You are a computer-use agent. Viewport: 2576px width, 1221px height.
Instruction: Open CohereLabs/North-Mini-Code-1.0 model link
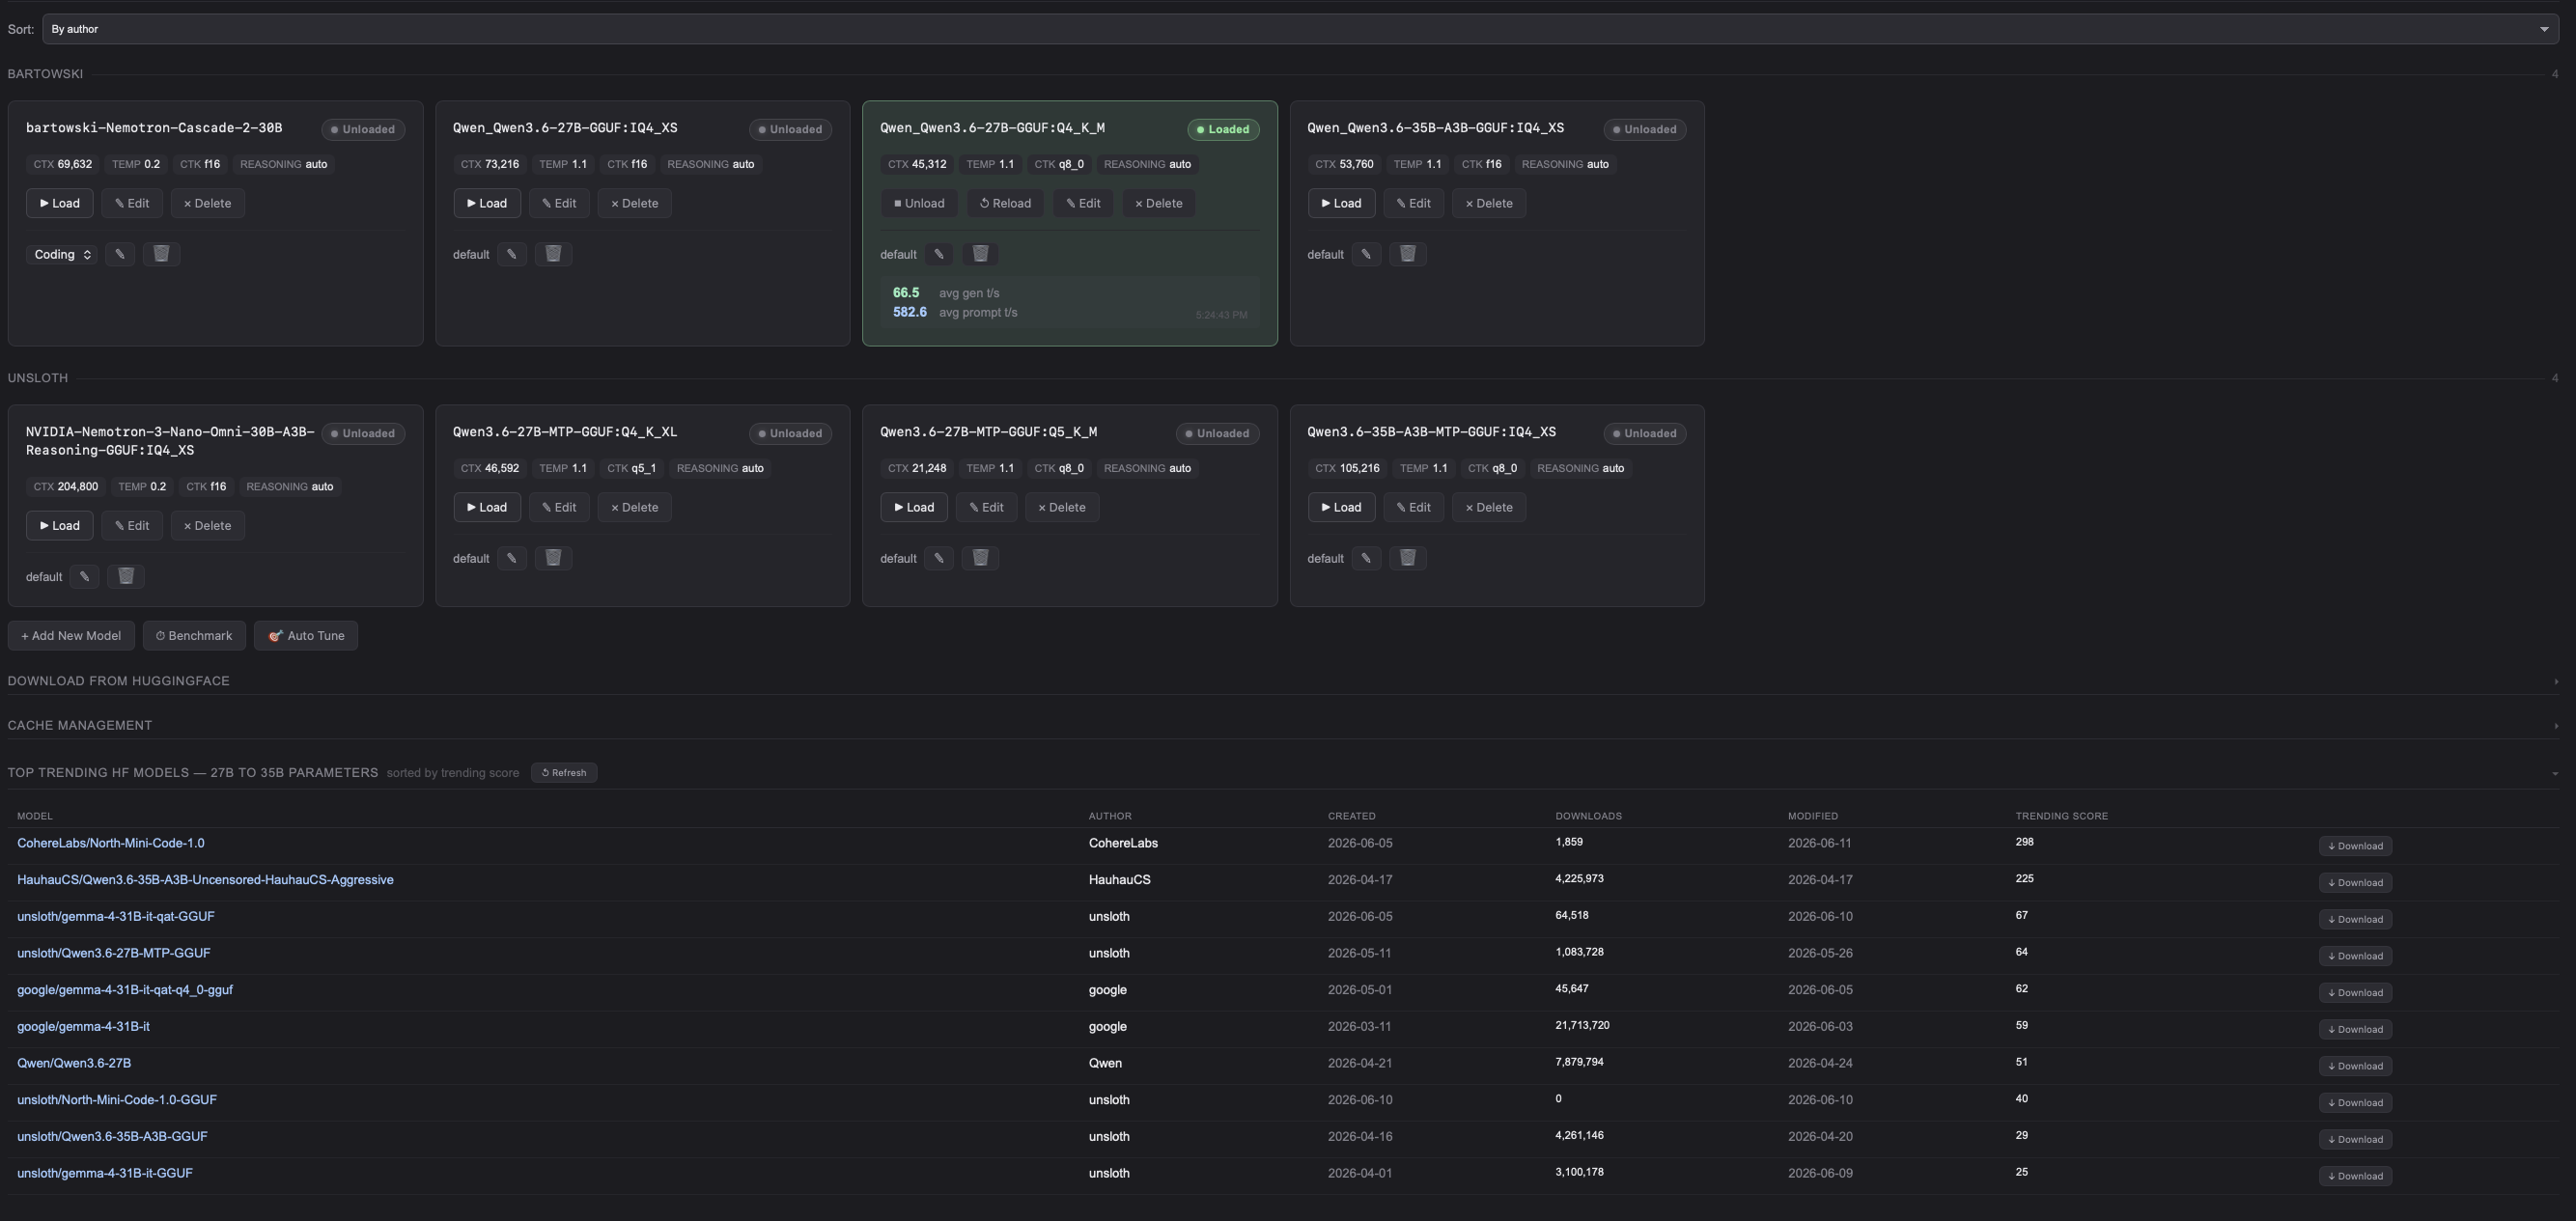pyautogui.click(x=111, y=843)
